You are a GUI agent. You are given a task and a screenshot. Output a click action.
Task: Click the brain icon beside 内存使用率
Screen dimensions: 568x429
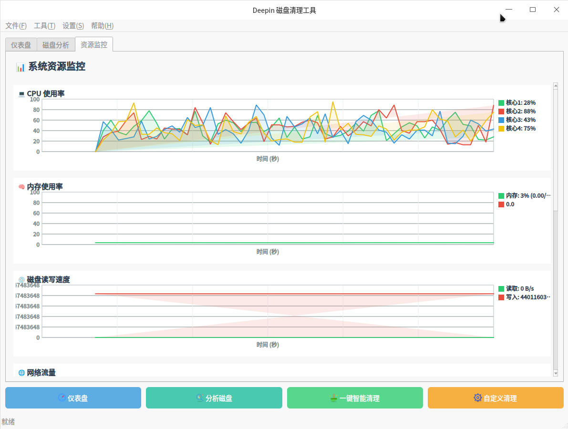coord(22,187)
